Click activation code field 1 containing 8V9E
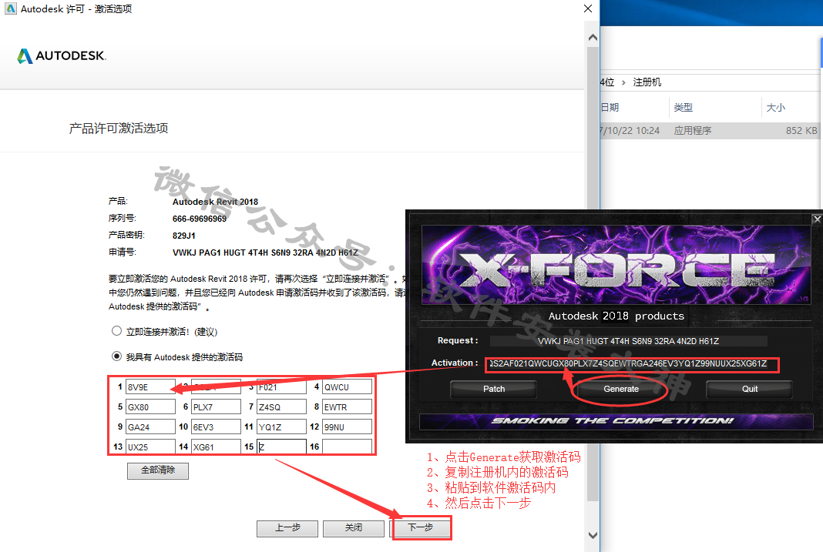This screenshot has height=552, width=823. pyautogui.click(x=150, y=387)
